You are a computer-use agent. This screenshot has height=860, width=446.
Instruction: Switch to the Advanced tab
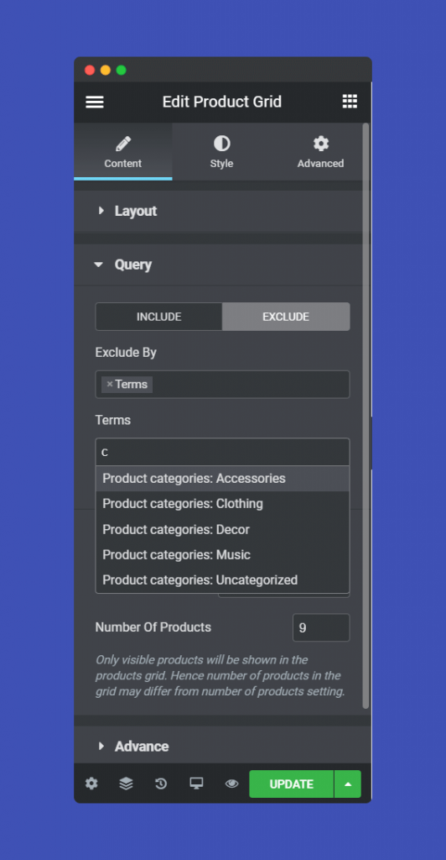pyautogui.click(x=321, y=152)
